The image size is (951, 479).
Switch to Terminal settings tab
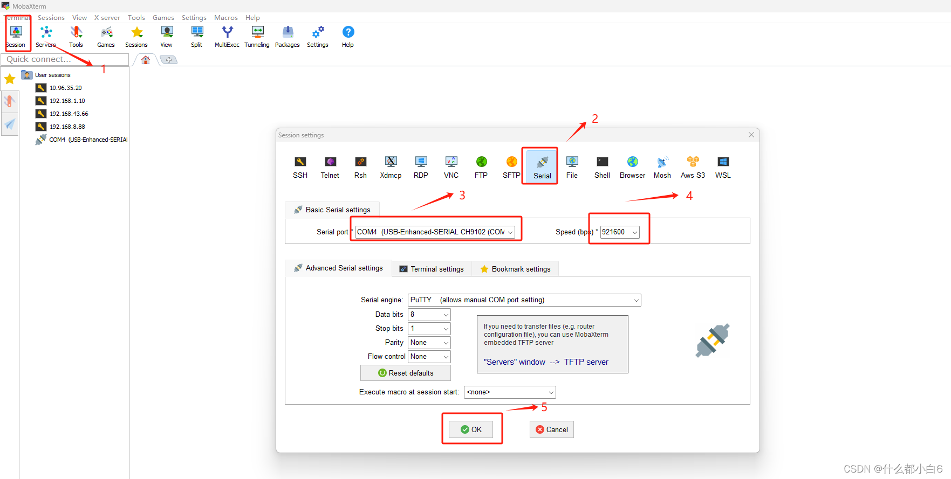[432, 269]
